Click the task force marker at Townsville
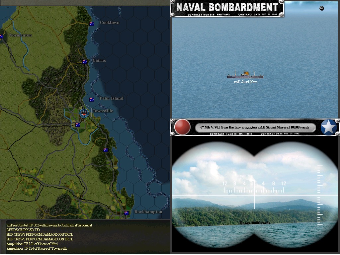This screenshot has width=340, height=255. pyautogui.click(x=84, y=113)
